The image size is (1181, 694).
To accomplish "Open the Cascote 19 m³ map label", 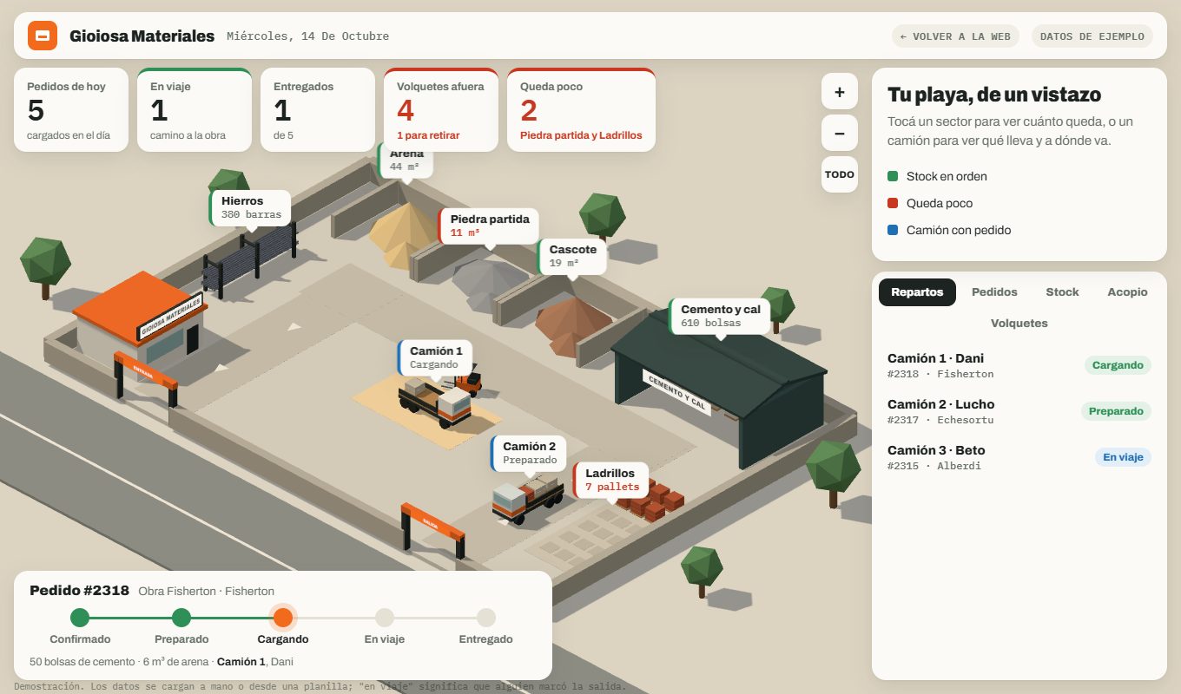I will [572, 256].
